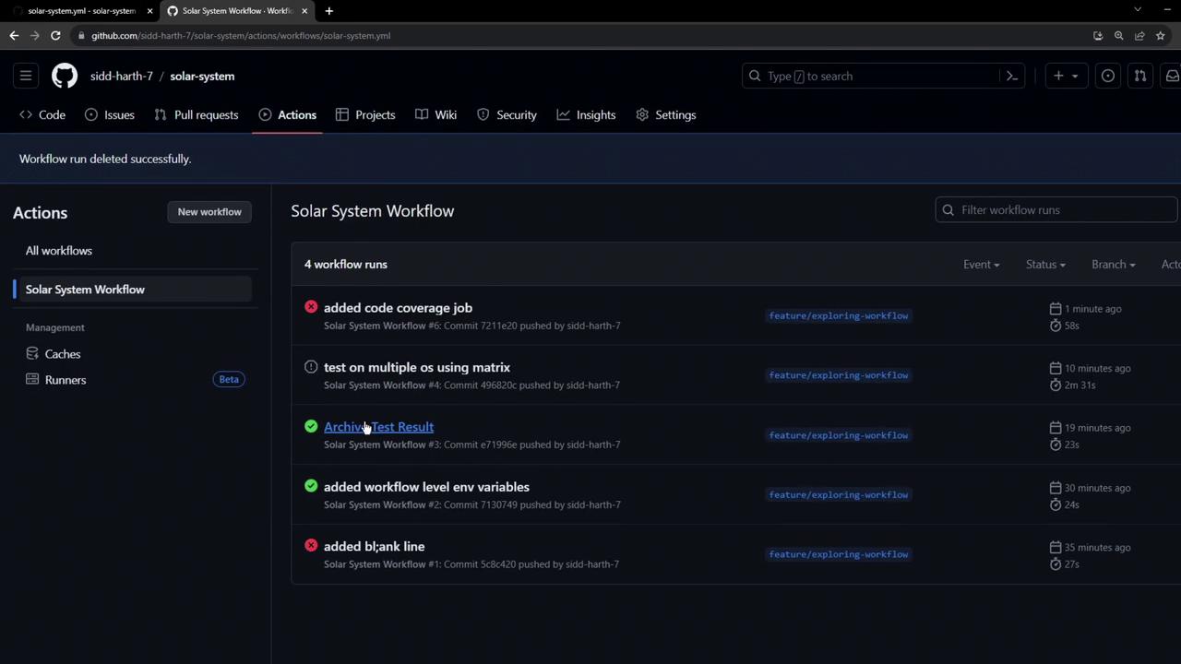Click the '1 minute ago' timestamp
Viewport: 1181px width, 664px height.
pos(1092,309)
